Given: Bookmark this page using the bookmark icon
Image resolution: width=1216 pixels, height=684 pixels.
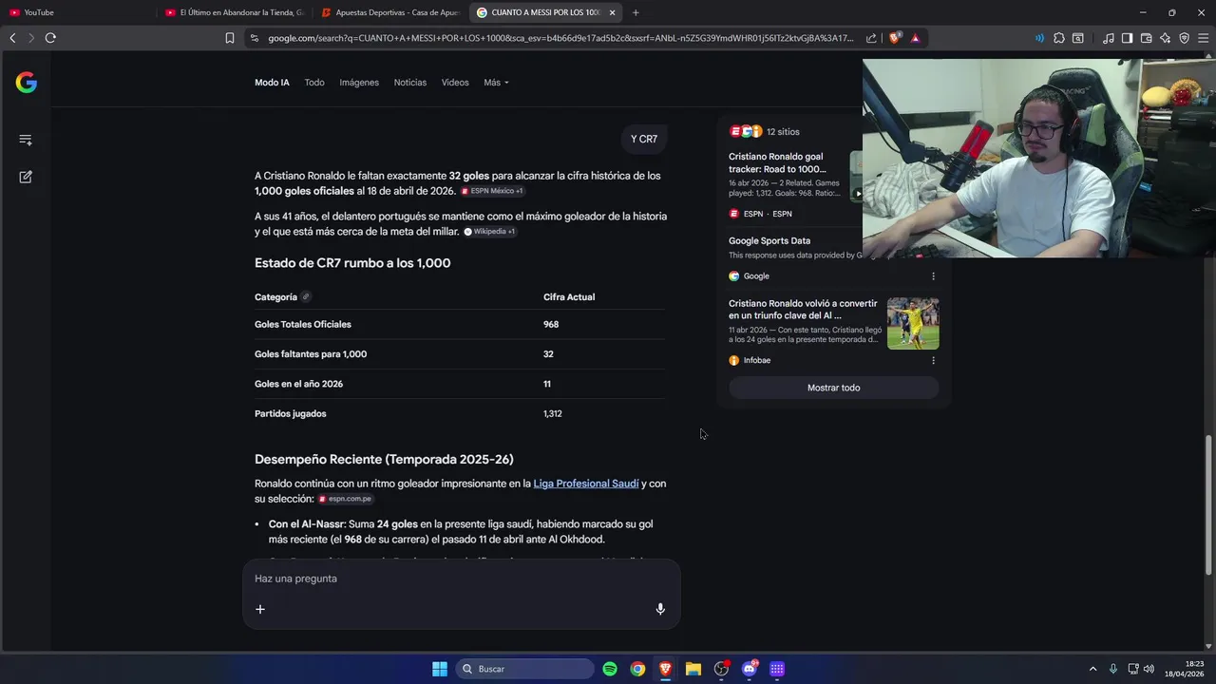Looking at the screenshot, I should [x=230, y=38].
